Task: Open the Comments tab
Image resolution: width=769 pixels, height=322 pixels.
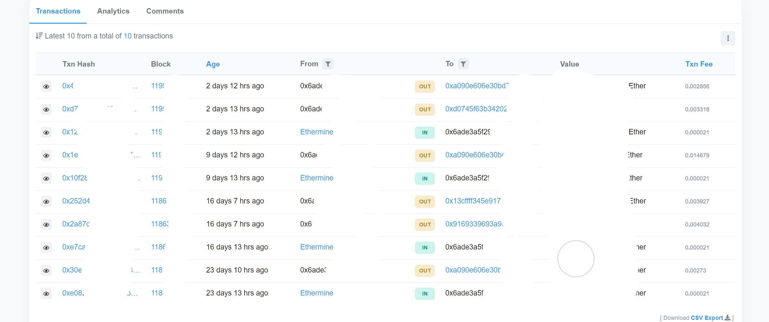Action: pos(165,11)
